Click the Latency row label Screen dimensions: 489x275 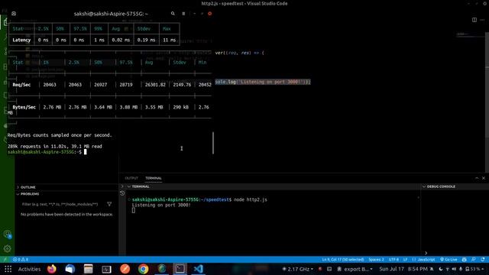coord(21,40)
